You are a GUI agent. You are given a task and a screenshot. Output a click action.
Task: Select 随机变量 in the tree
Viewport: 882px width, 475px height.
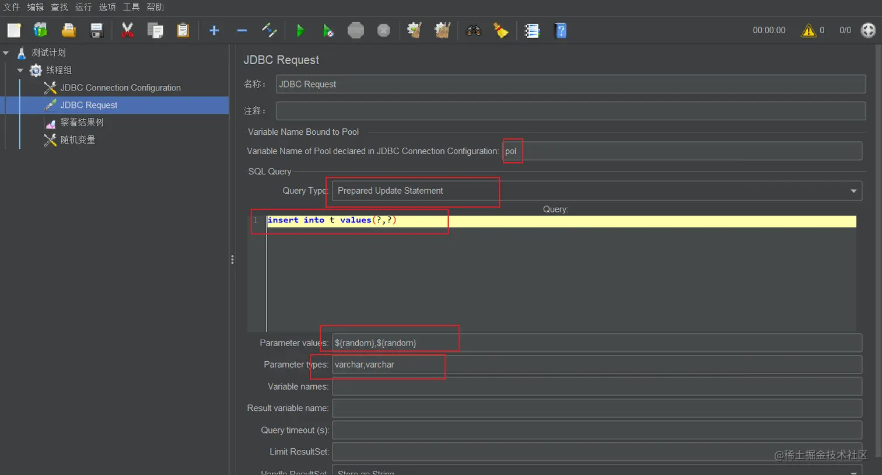tap(78, 140)
